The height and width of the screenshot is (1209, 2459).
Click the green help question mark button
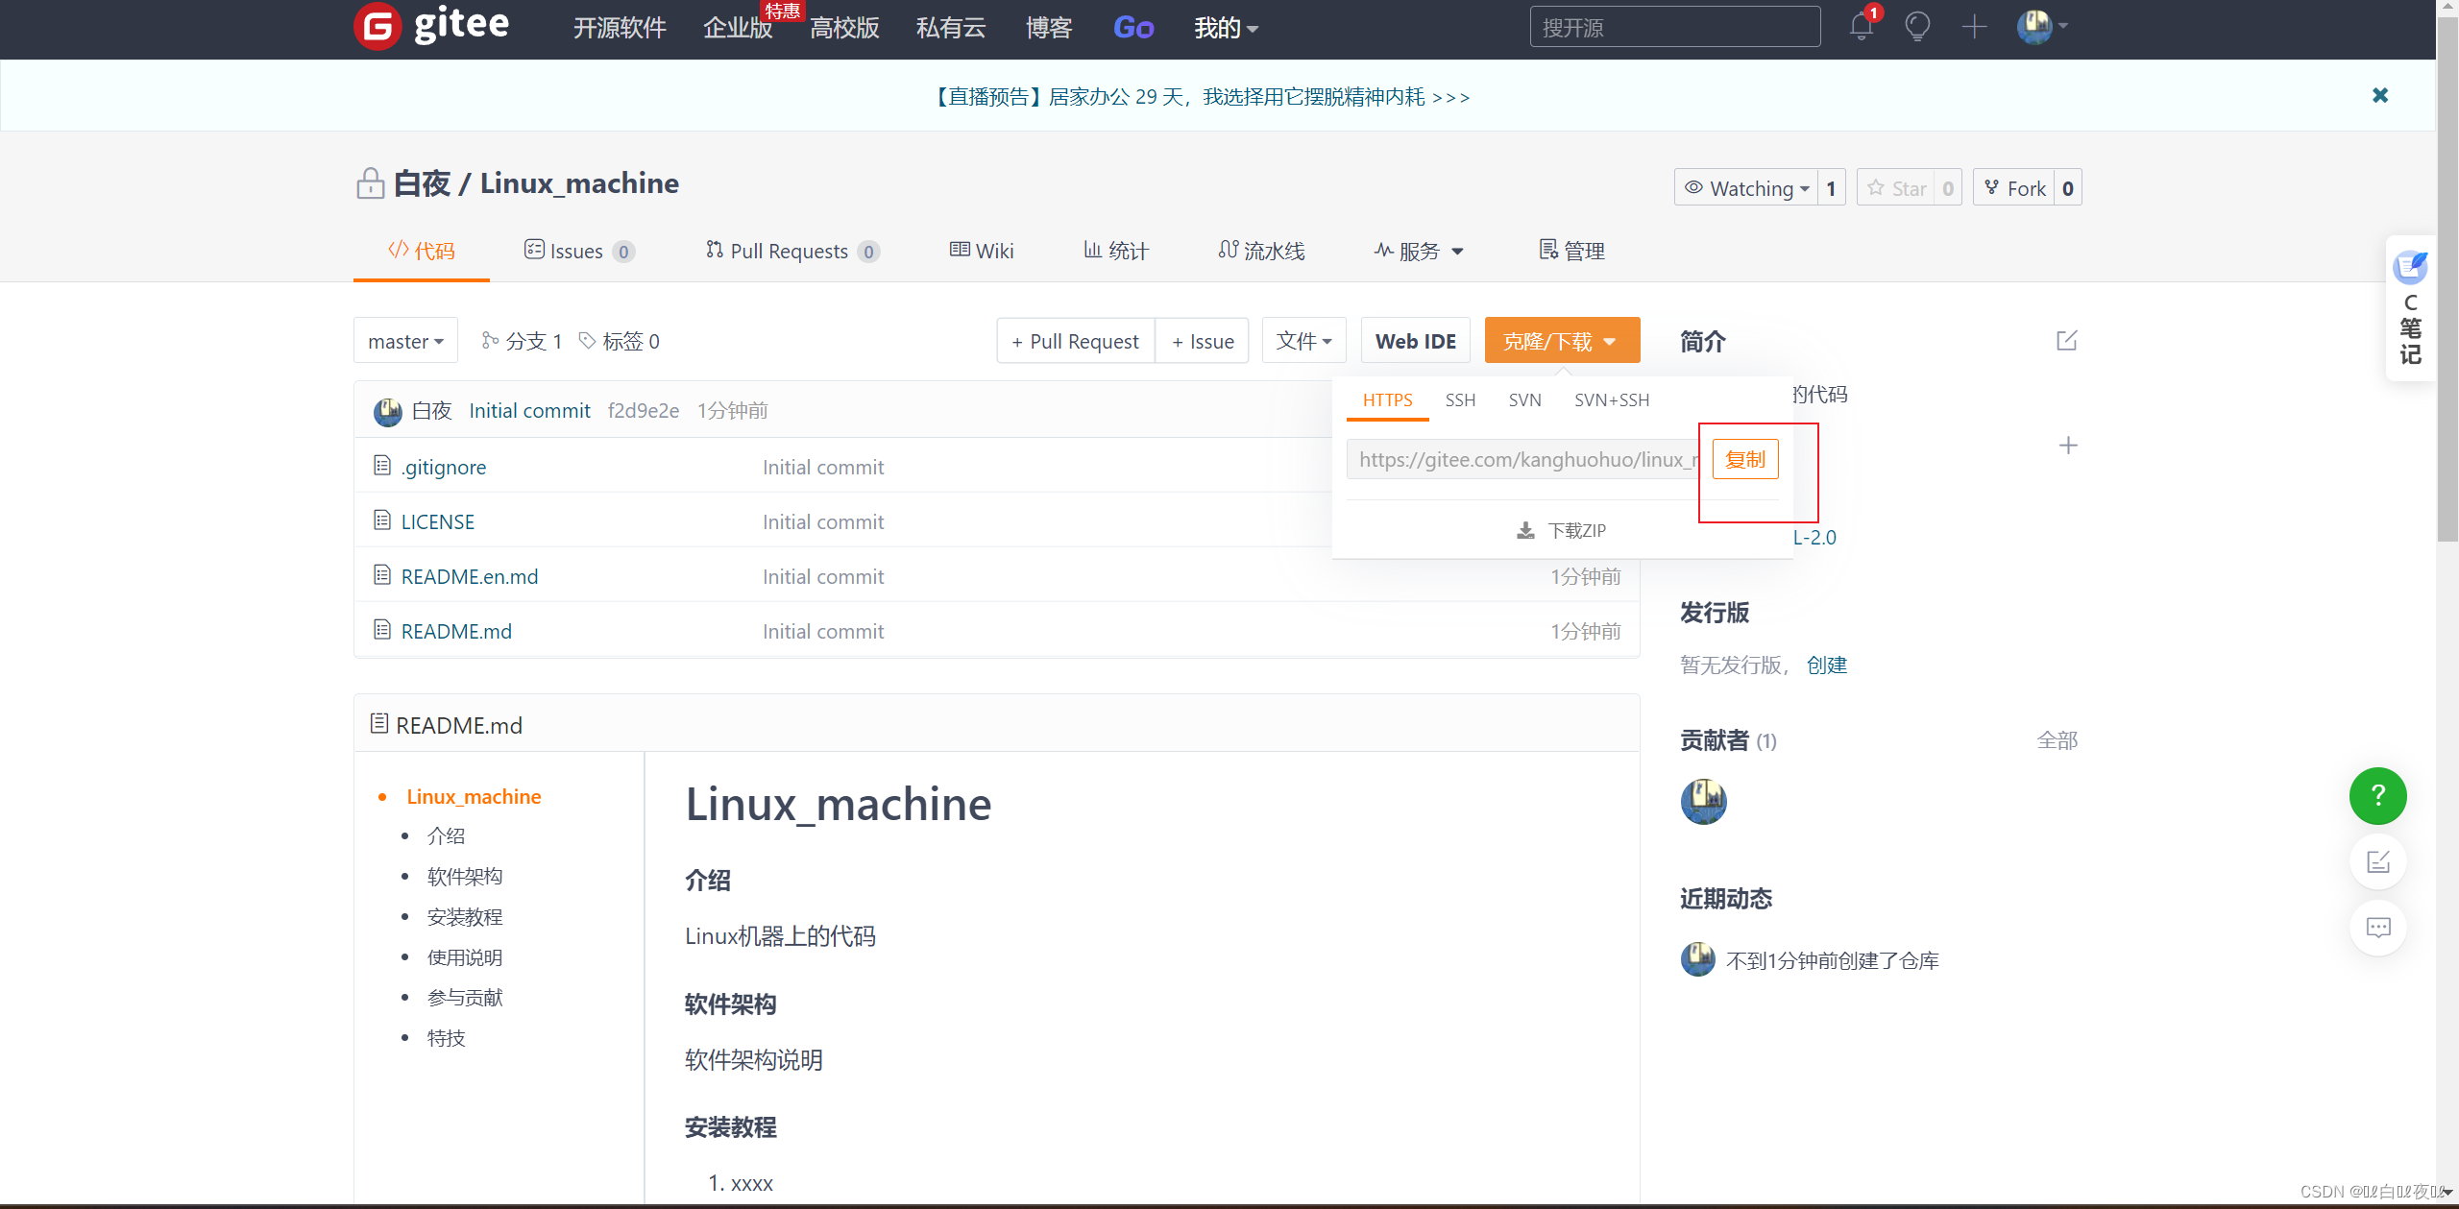point(2378,795)
